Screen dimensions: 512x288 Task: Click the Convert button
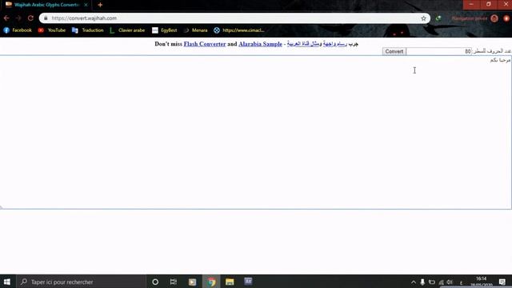(x=394, y=51)
